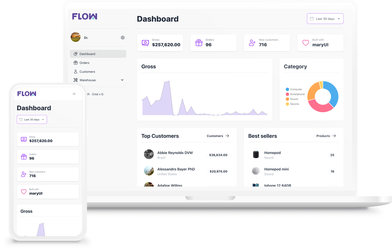Toggle the Computer legend item in Category chart
This screenshot has height=251, width=392.
(294, 89)
